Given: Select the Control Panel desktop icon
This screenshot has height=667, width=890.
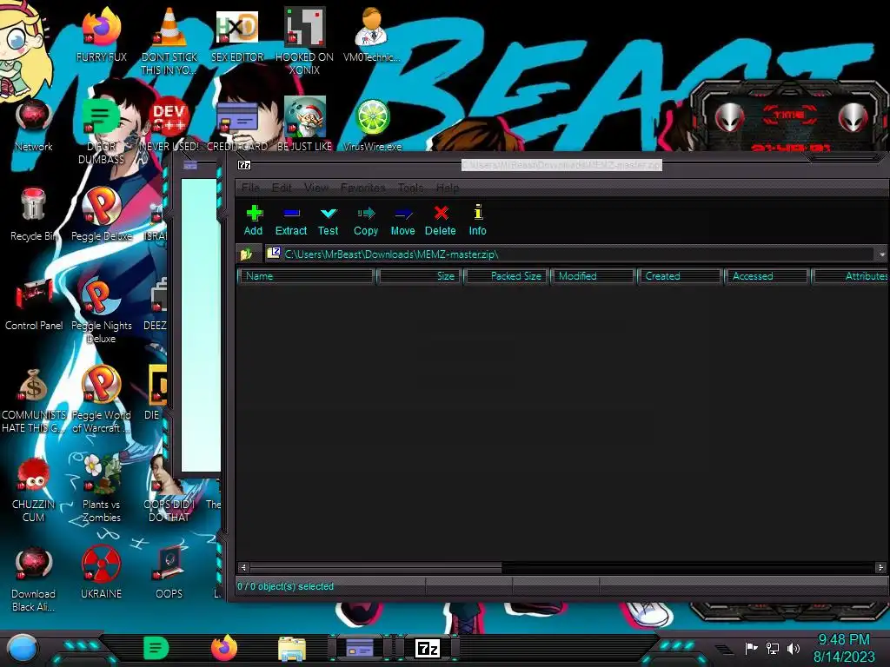Looking at the screenshot, I should click(x=34, y=304).
